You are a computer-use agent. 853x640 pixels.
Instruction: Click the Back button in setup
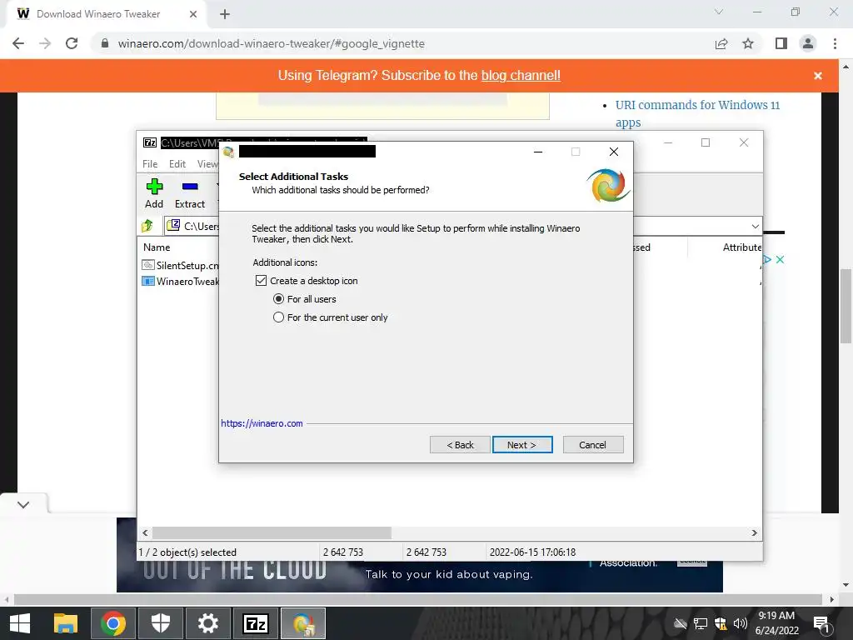tap(460, 445)
